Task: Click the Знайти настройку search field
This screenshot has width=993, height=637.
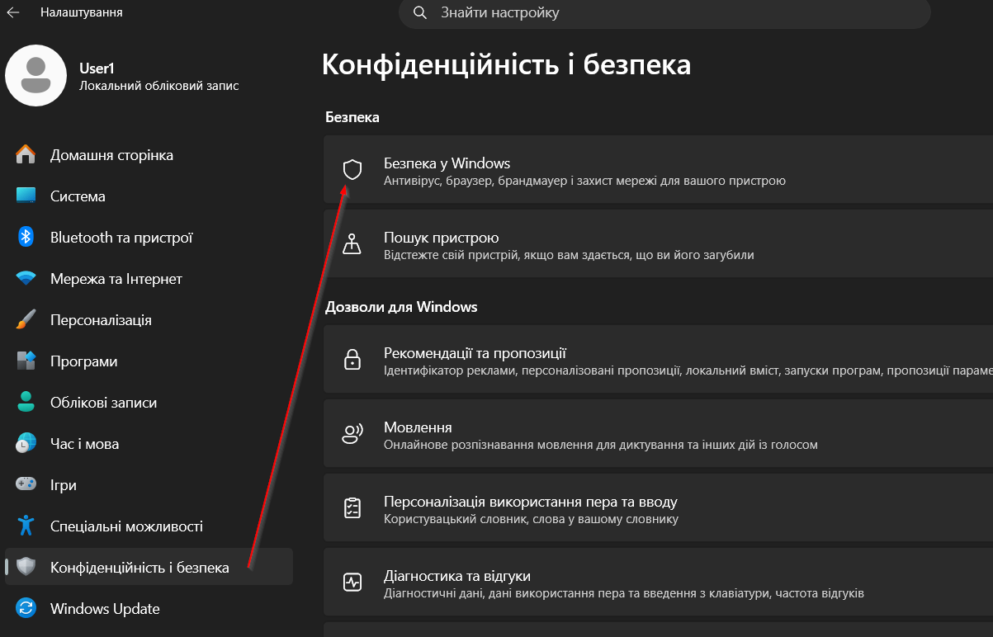Action: (664, 12)
